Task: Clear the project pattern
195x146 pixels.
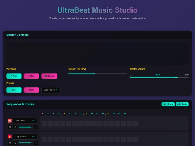Action: tap(31, 90)
